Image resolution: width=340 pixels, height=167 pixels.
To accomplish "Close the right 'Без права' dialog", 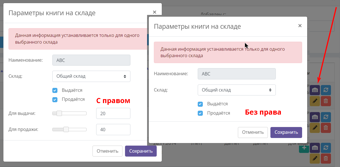I will click(x=300, y=26).
